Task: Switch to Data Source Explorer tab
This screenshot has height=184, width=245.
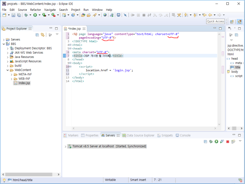Action: point(138,135)
